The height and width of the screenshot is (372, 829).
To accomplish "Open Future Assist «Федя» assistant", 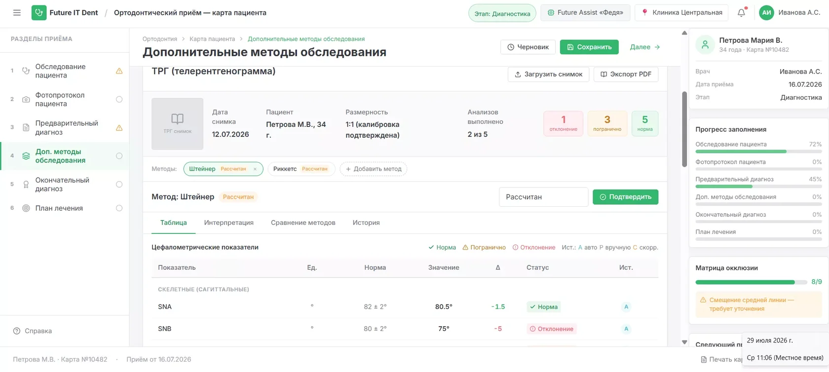I will [x=585, y=13].
